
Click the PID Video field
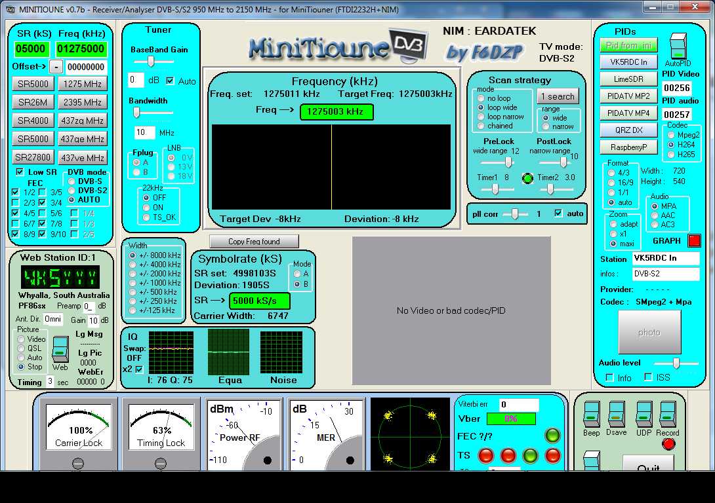click(677, 88)
